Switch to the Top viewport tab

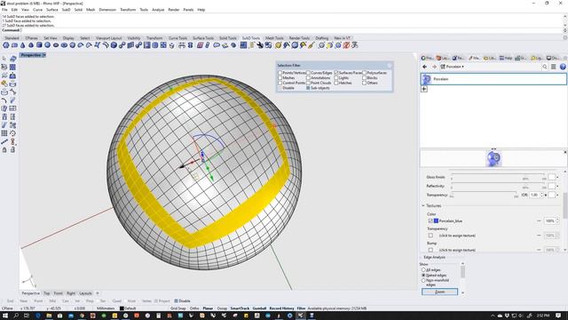[46, 293]
